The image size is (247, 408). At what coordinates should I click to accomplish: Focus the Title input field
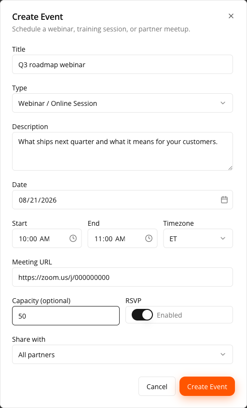123,64
